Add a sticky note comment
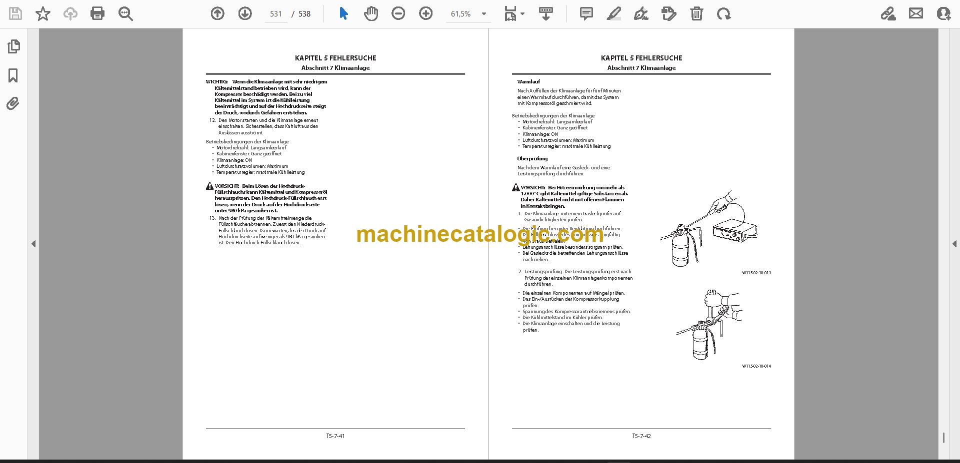The height and width of the screenshot is (463, 960). click(586, 13)
